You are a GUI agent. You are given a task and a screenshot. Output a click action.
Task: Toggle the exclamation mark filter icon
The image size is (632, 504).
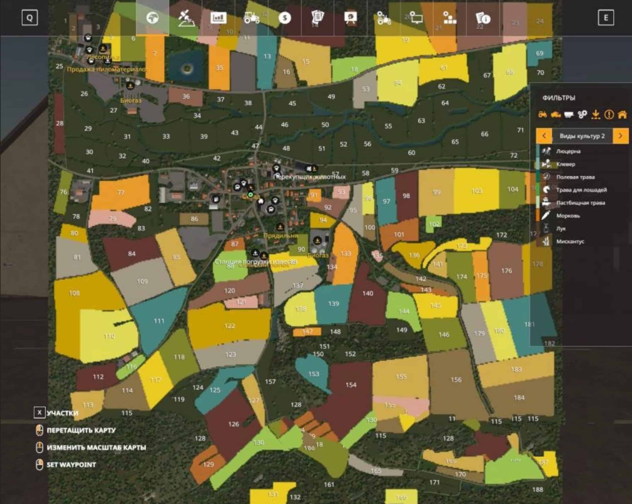[609, 114]
